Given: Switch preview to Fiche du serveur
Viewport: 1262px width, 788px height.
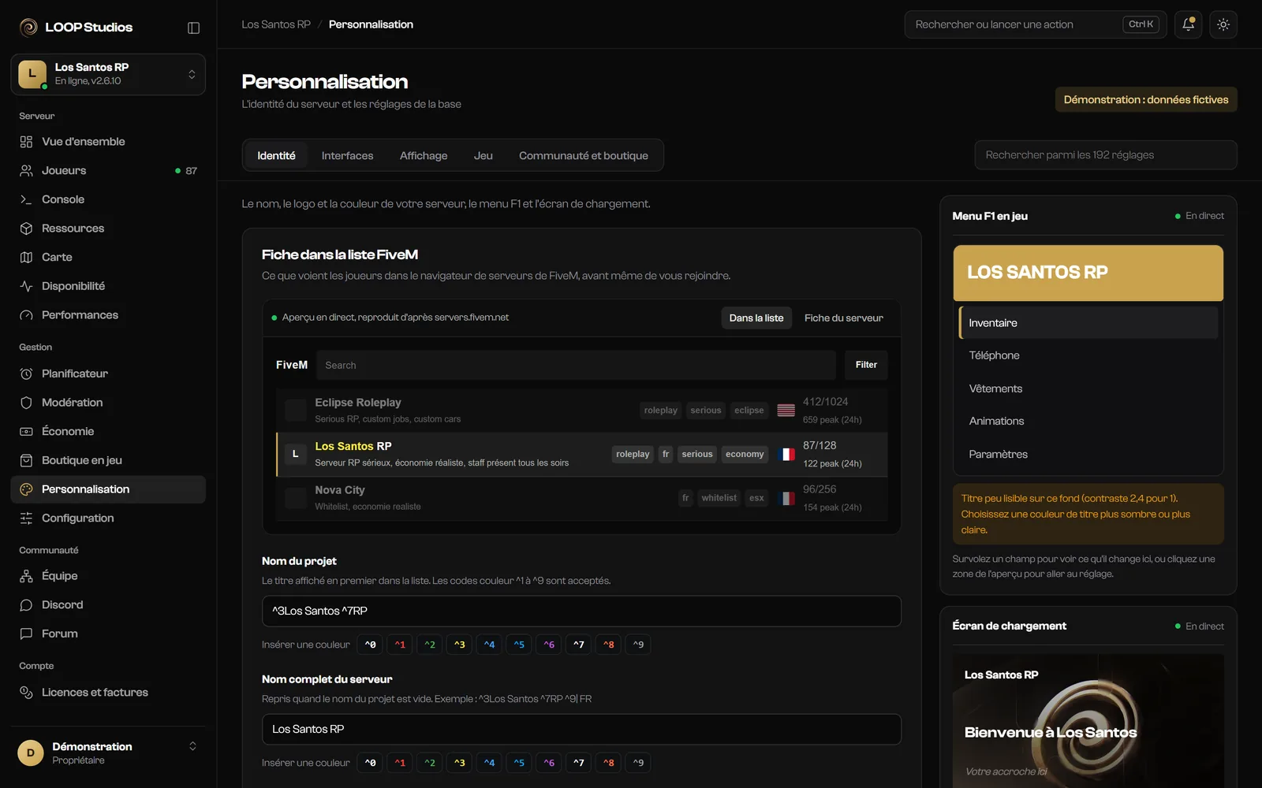Looking at the screenshot, I should coord(844,318).
